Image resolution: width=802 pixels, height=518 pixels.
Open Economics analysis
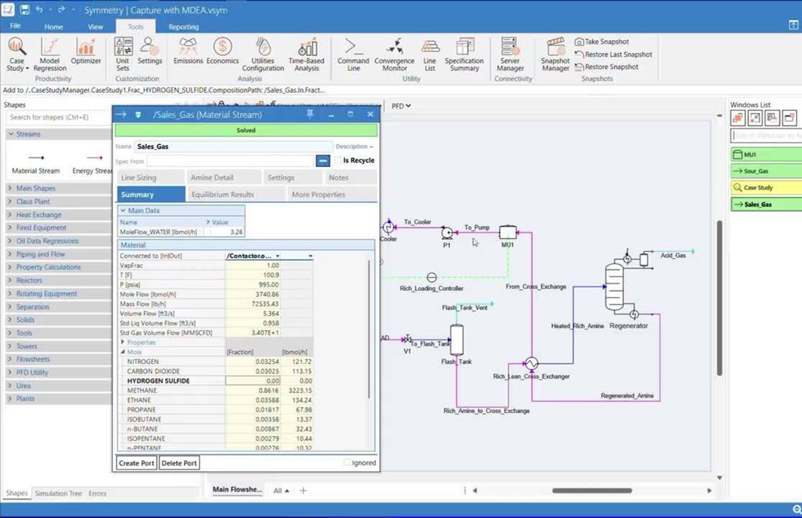[222, 52]
